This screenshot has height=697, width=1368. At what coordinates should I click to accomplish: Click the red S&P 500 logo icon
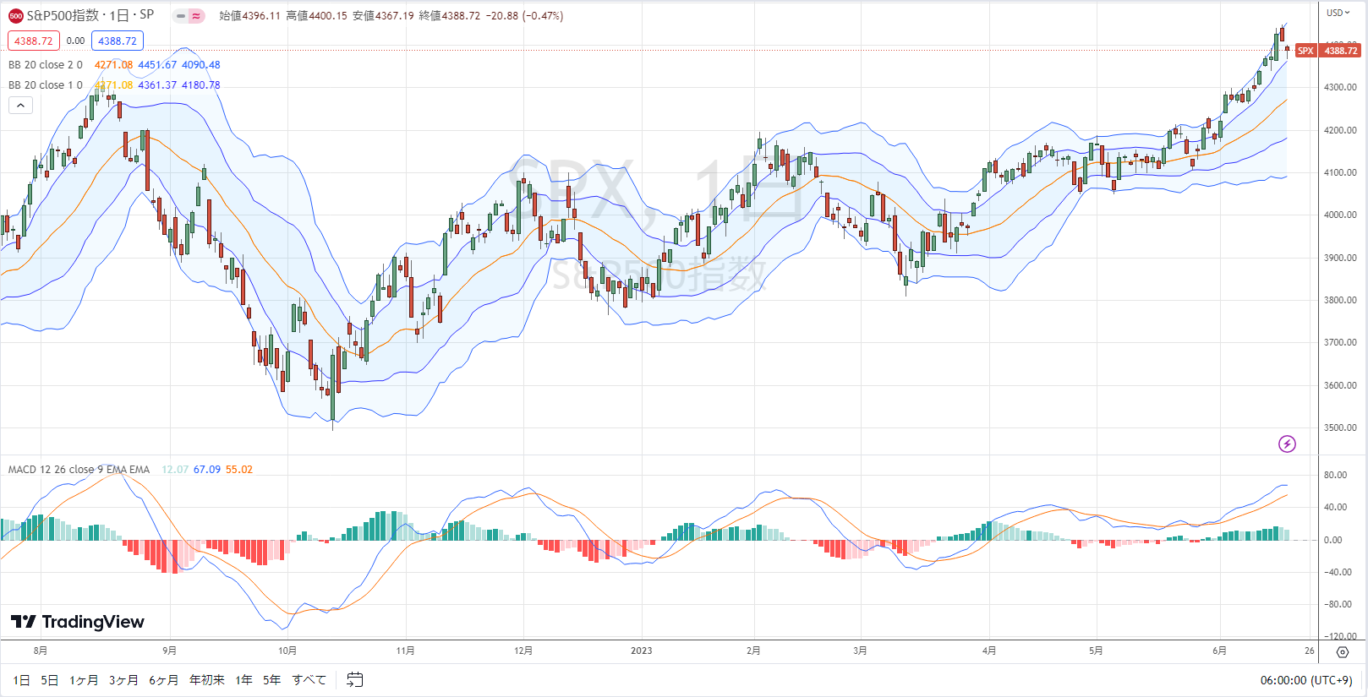[16, 16]
